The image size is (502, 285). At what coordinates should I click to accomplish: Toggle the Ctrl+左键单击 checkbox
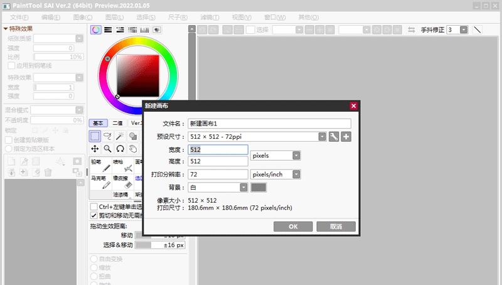click(93, 207)
